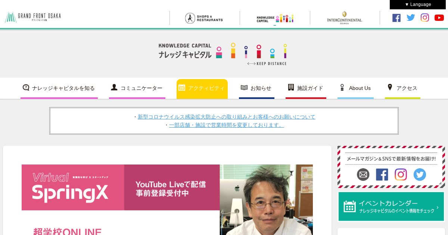This screenshot has width=448, height=235.
Task: Open the 一部店舗・施設で営業時間を変更 link
Action: click(x=227, y=125)
